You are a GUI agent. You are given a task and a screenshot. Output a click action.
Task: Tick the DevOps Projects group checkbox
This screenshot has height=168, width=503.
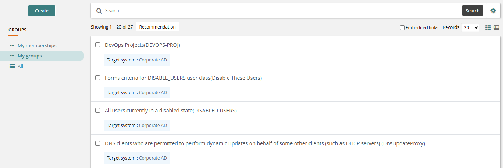[98, 45]
